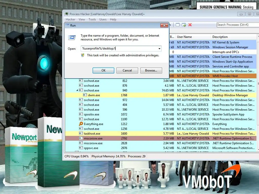The height and width of the screenshot is (194, 259).
Task: Click the Services and Controller app description
Action: tap(231, 66)
